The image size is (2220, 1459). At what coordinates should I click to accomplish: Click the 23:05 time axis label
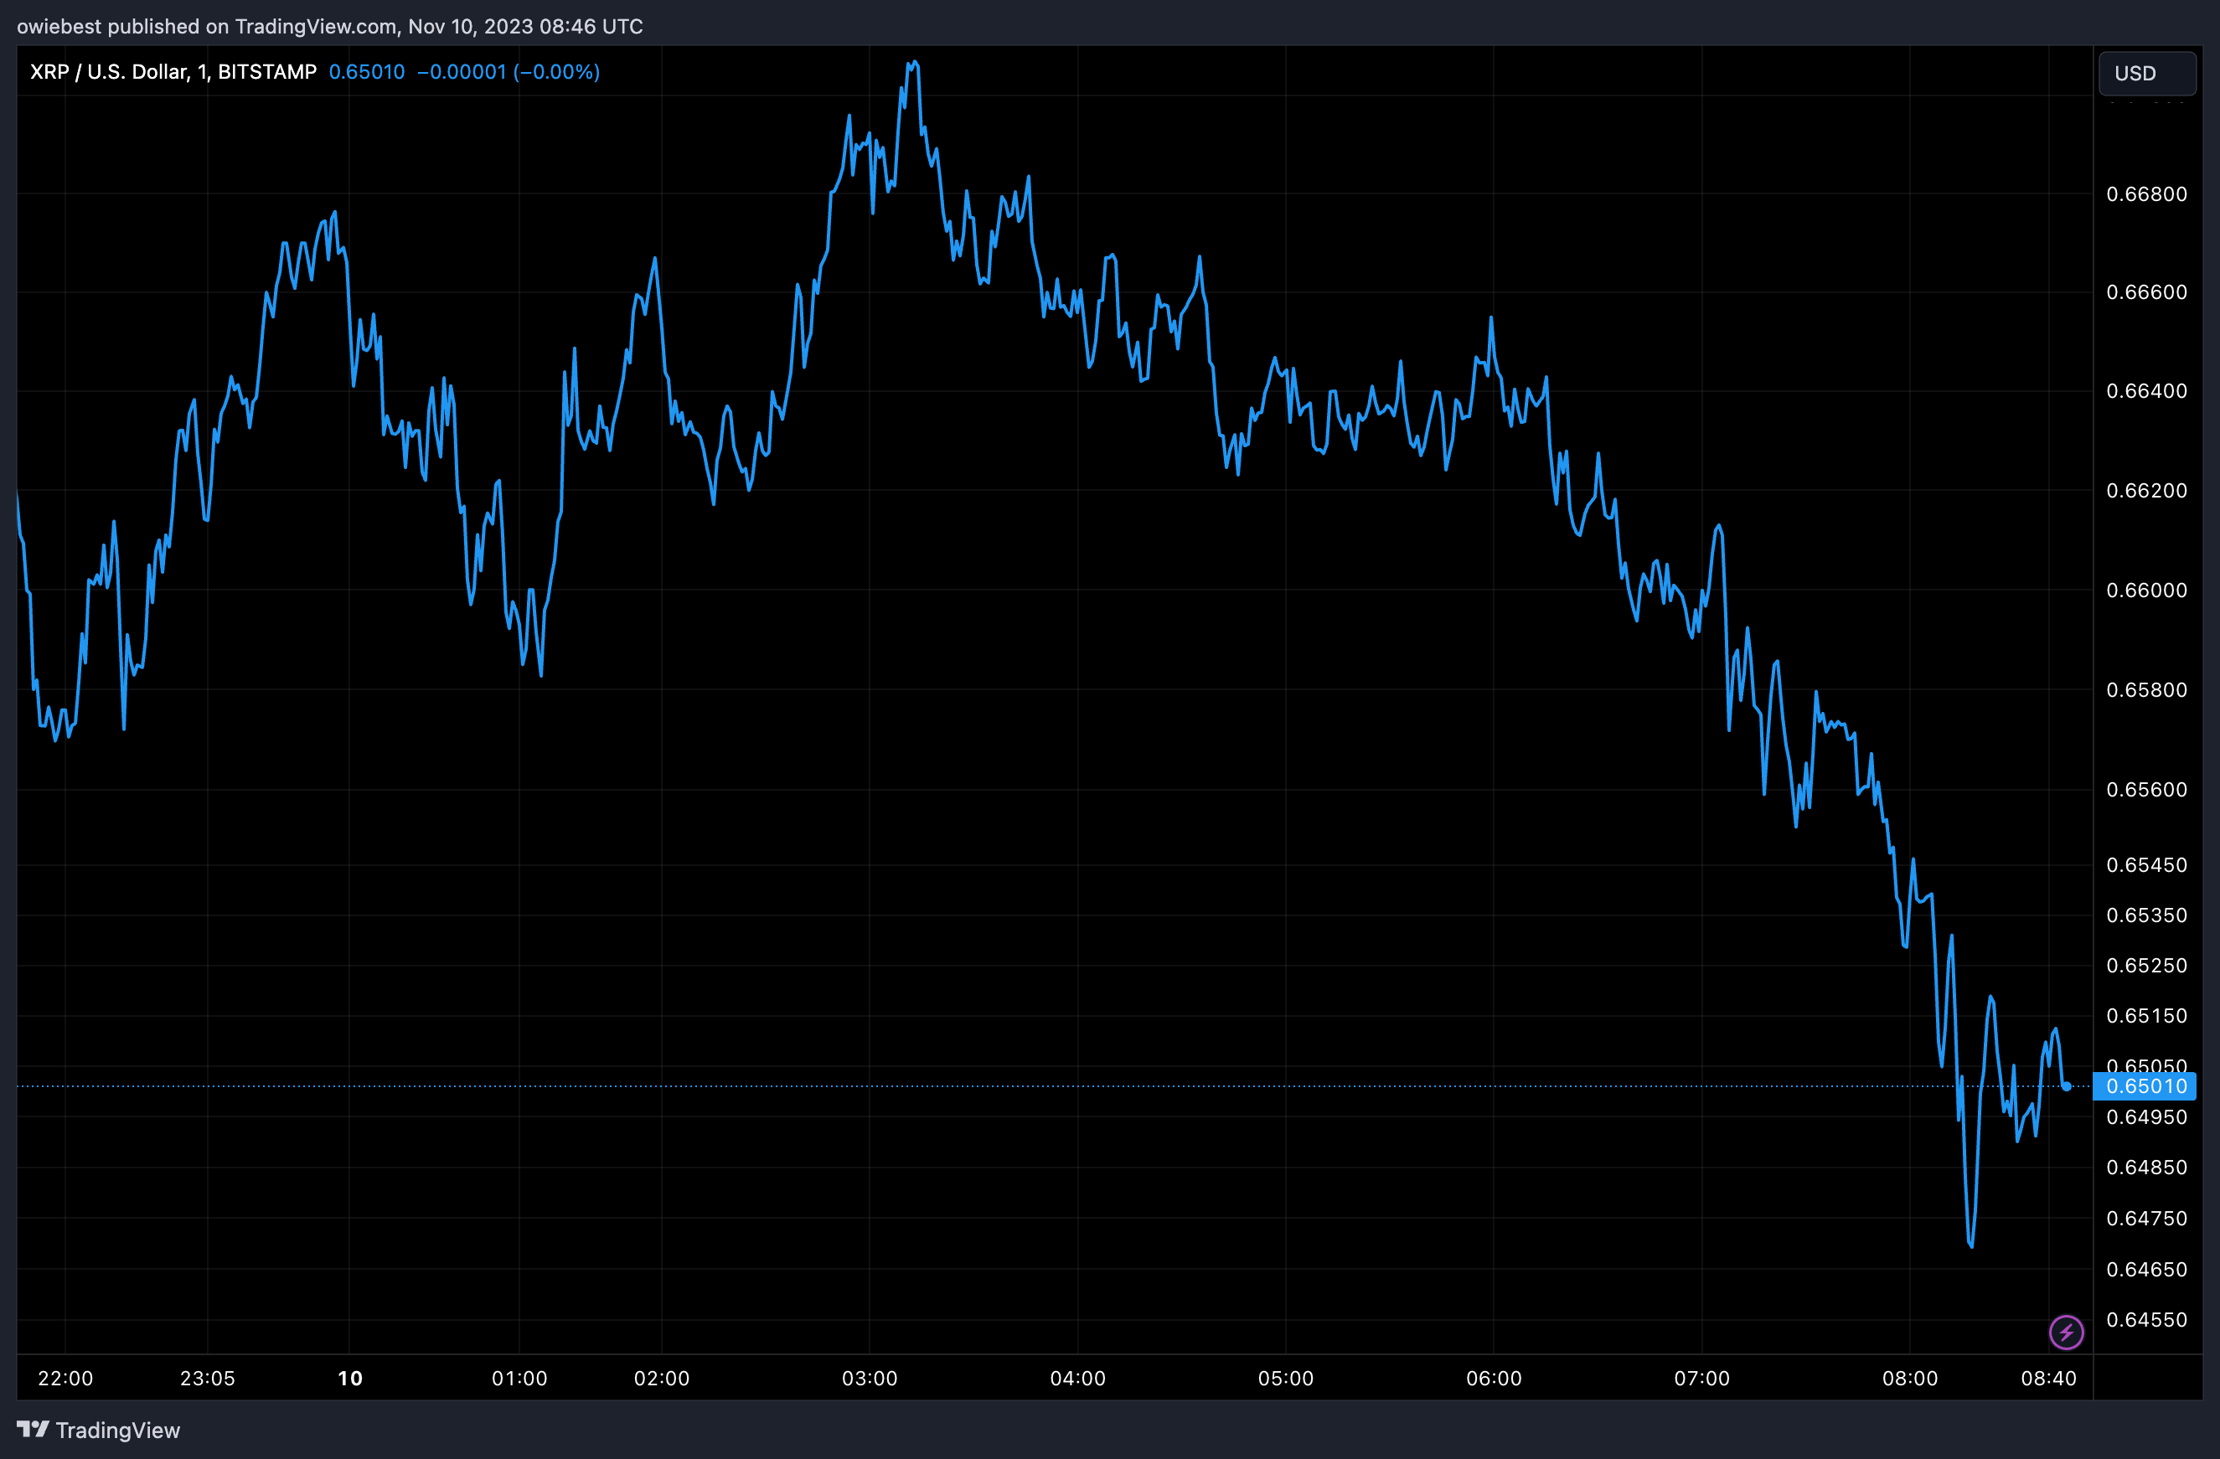point(207,1378)
